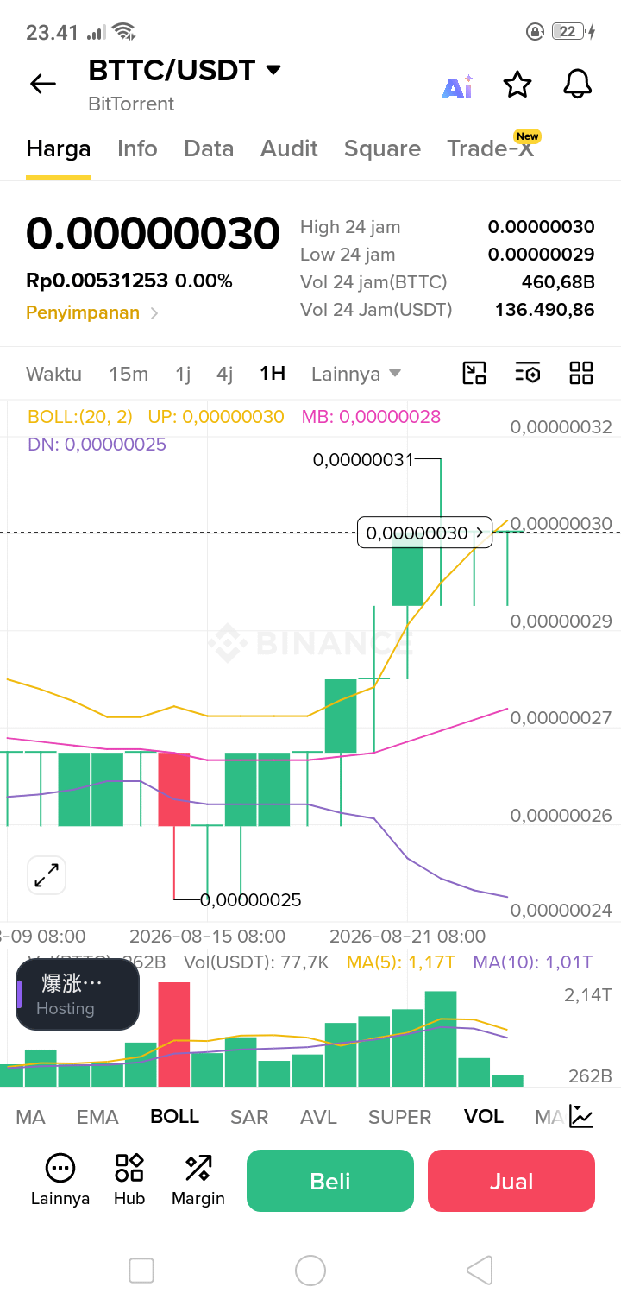This screenshot has height=1312, width=621.
Task: Tap Android home circle button
Action: (310, 1271)
